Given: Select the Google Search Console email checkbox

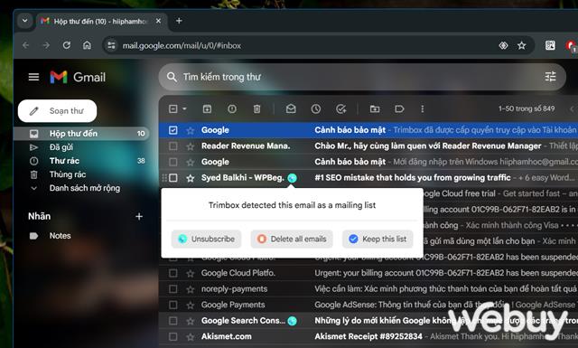Looking at the screenshot, I should pos(172,321).
